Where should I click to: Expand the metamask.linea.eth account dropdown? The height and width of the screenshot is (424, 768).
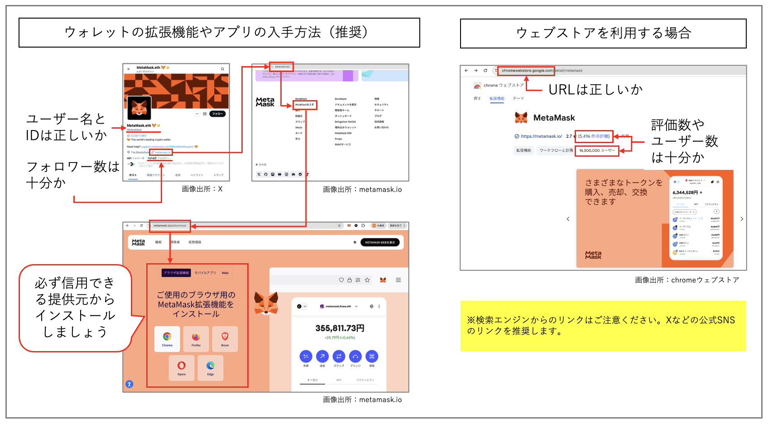point(339,306)
